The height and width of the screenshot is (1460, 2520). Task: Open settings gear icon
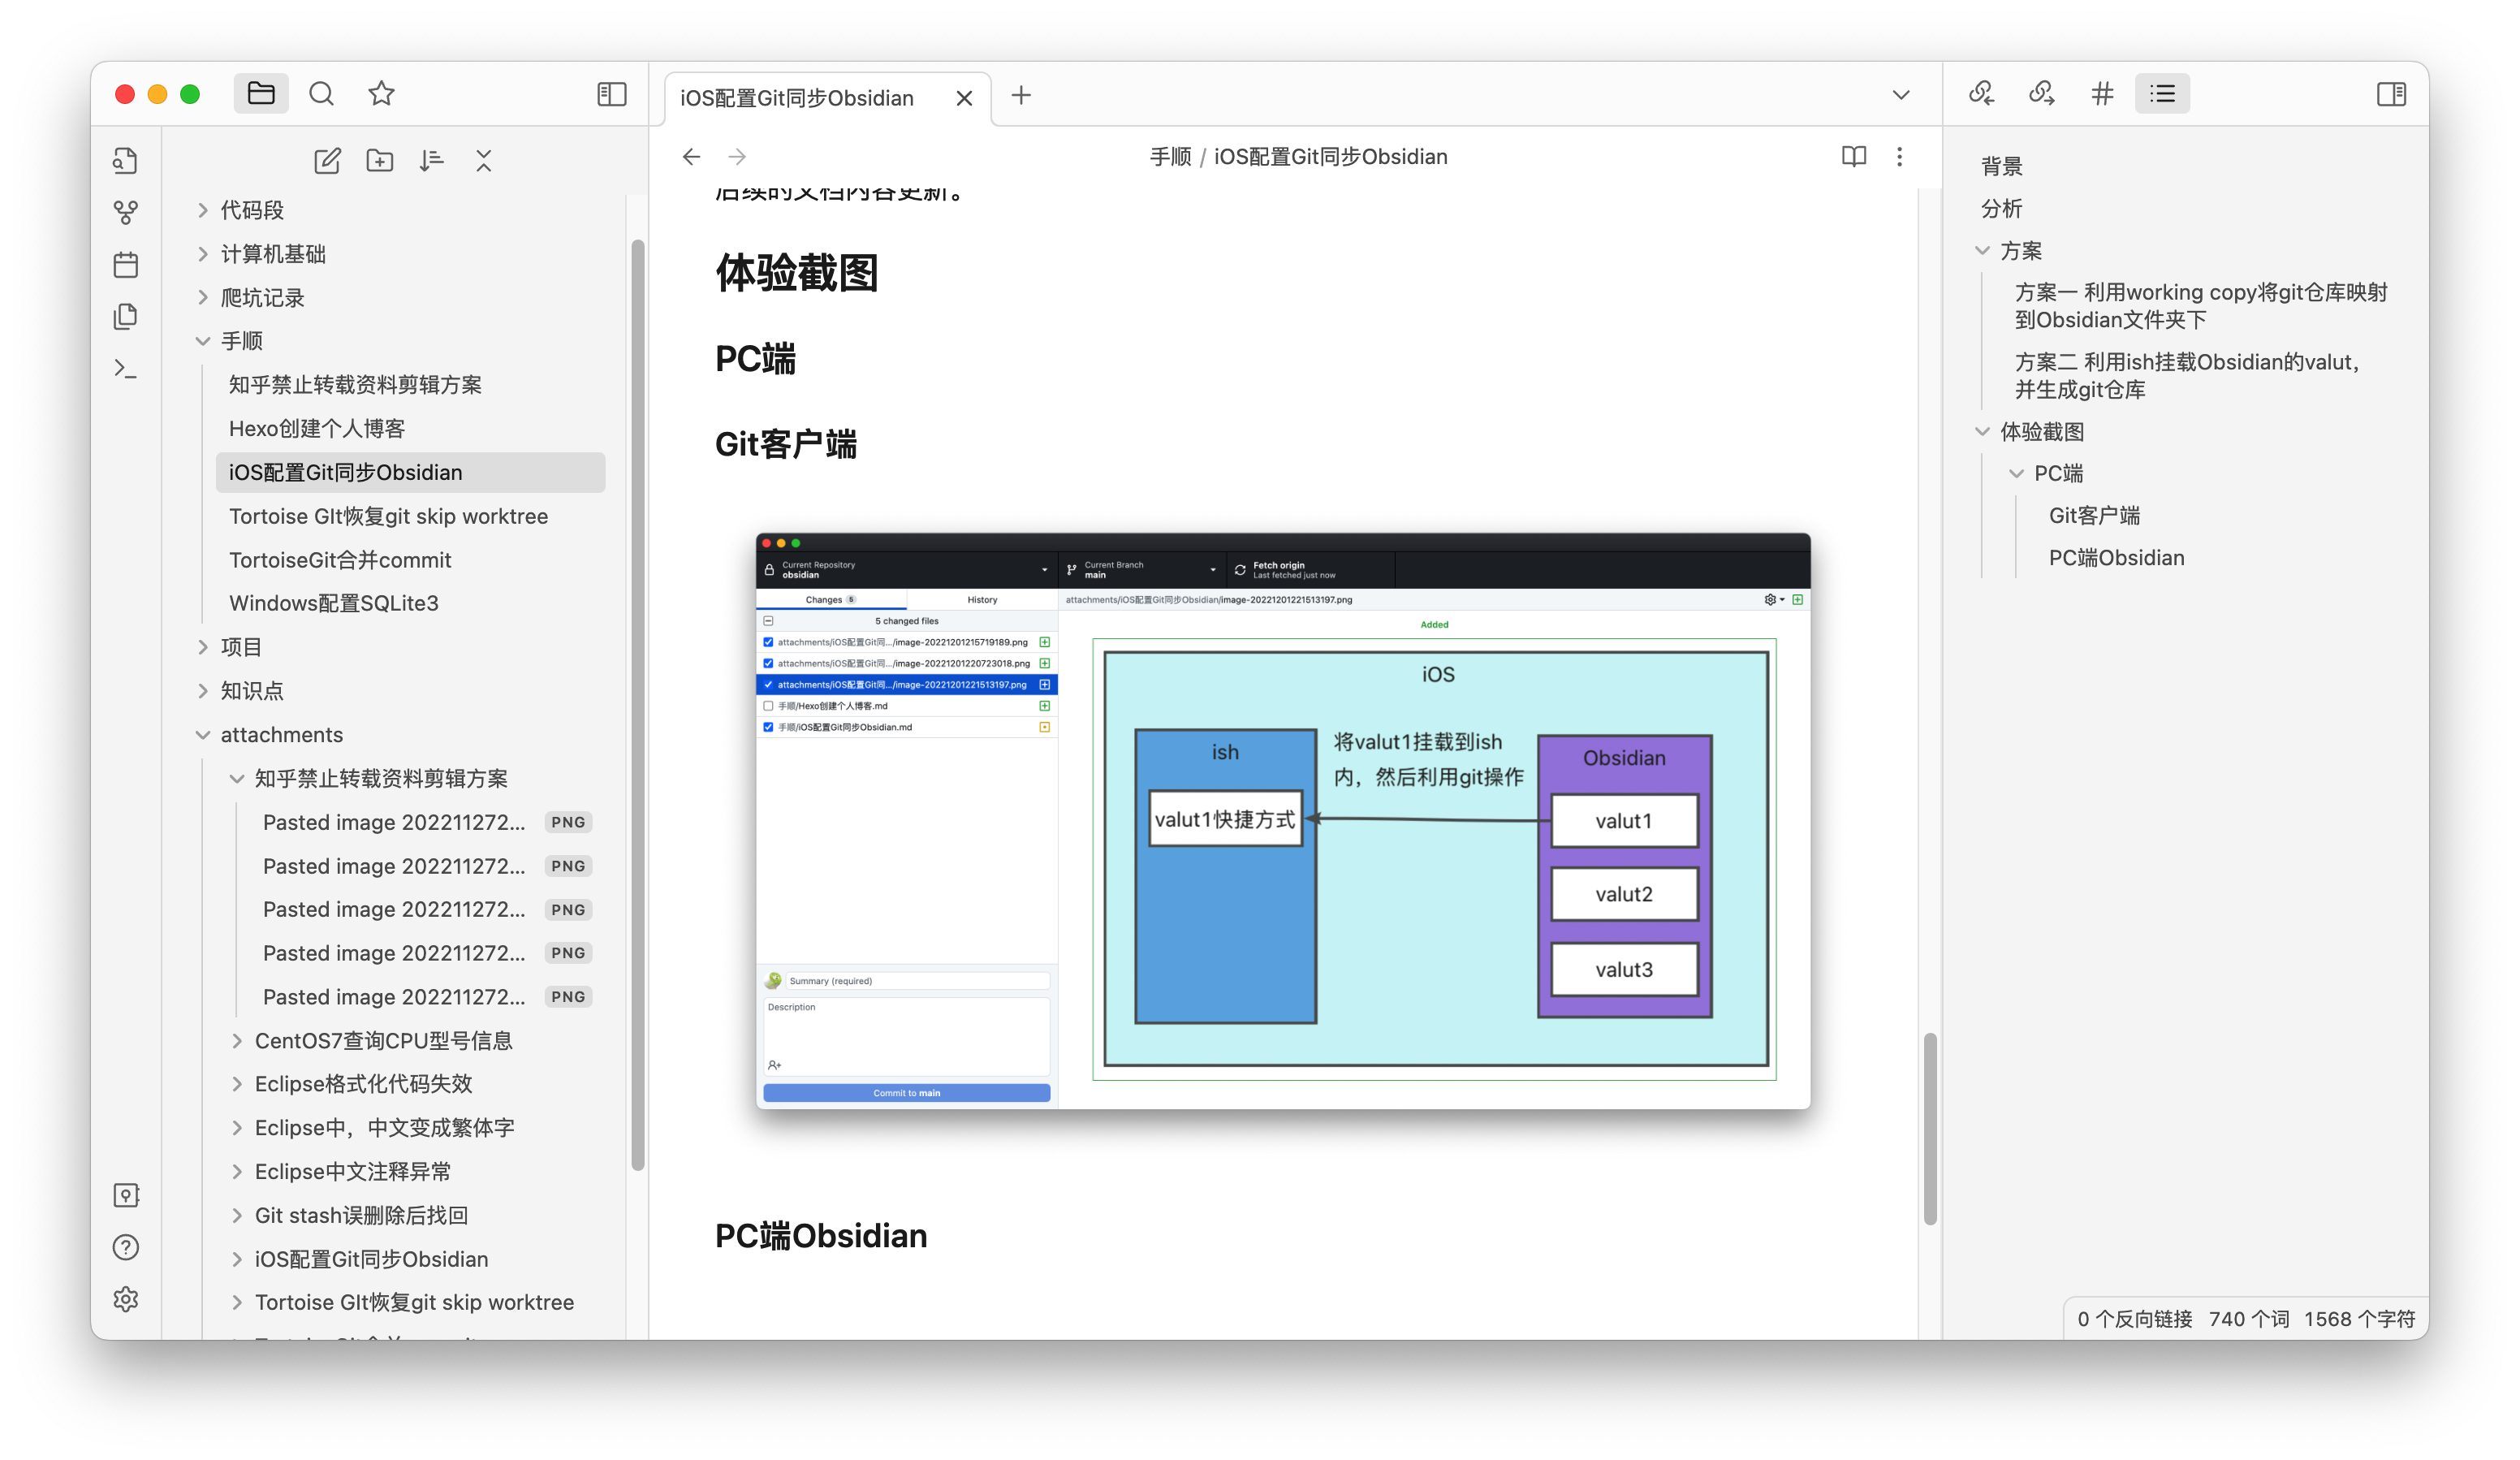pos(126,1299)
